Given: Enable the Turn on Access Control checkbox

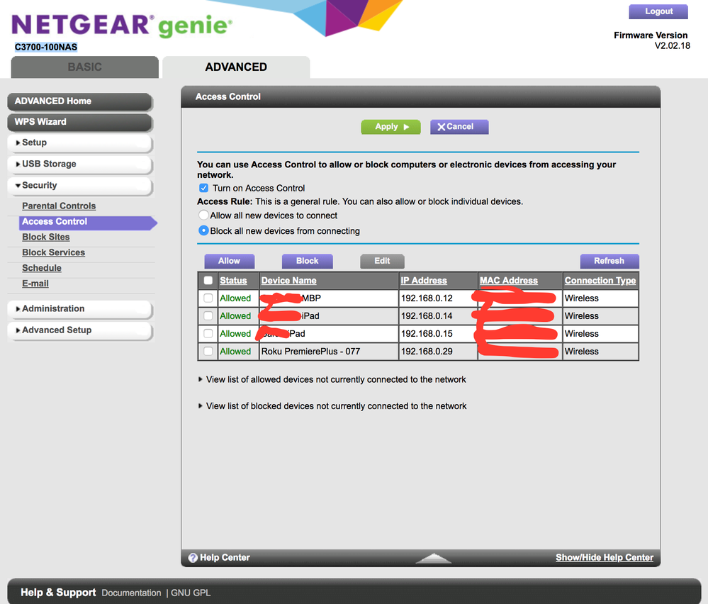Looking at the screenshot, I should click(x=203, y=188).
